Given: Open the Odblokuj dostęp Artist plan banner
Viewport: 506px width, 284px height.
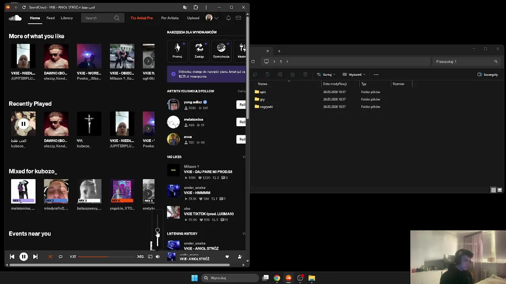Looking at the screenshot, I should point(206,74).
